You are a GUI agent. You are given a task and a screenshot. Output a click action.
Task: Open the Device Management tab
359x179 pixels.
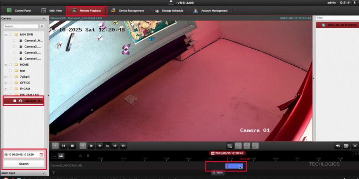point(127,10)
